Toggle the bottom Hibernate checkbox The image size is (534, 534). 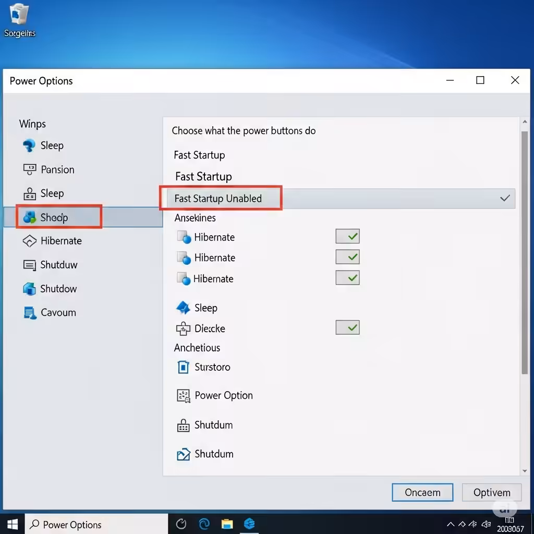[347, 278]
